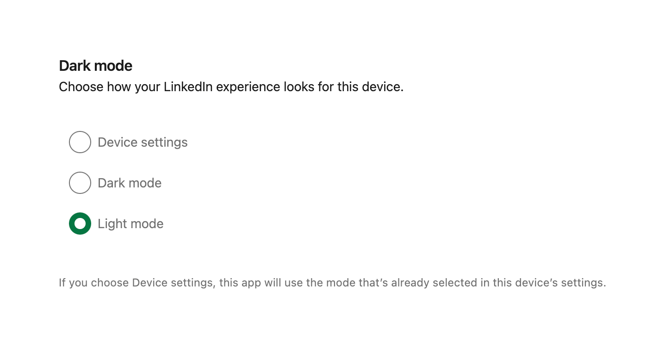665x348 pixels.
Task: Click the white center dot of Light mode radio
Action: tap(80, 224)
